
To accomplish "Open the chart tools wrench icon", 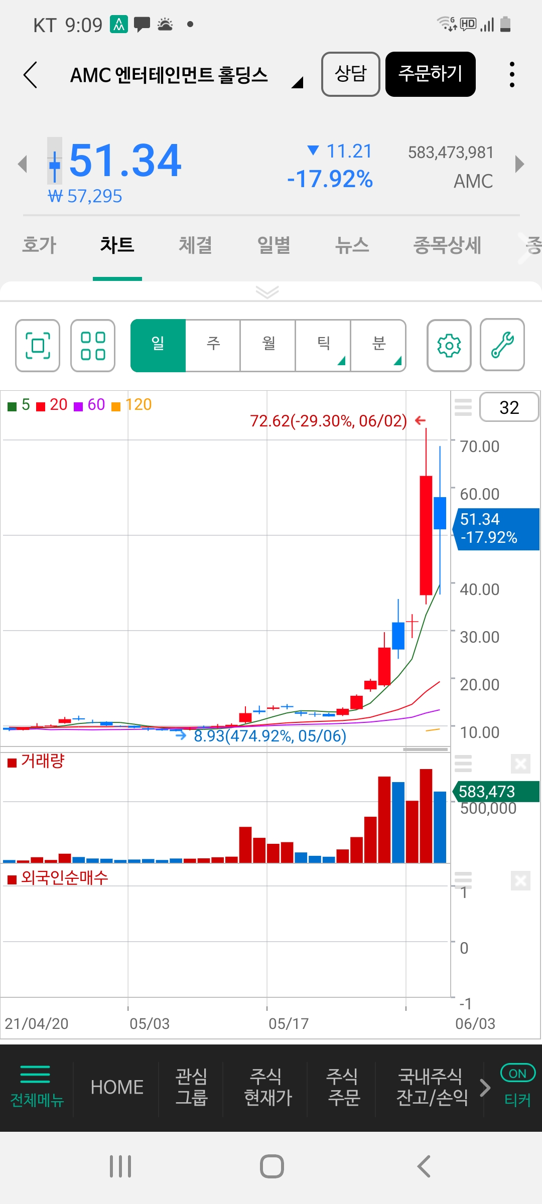I will (x=502, y=345).
